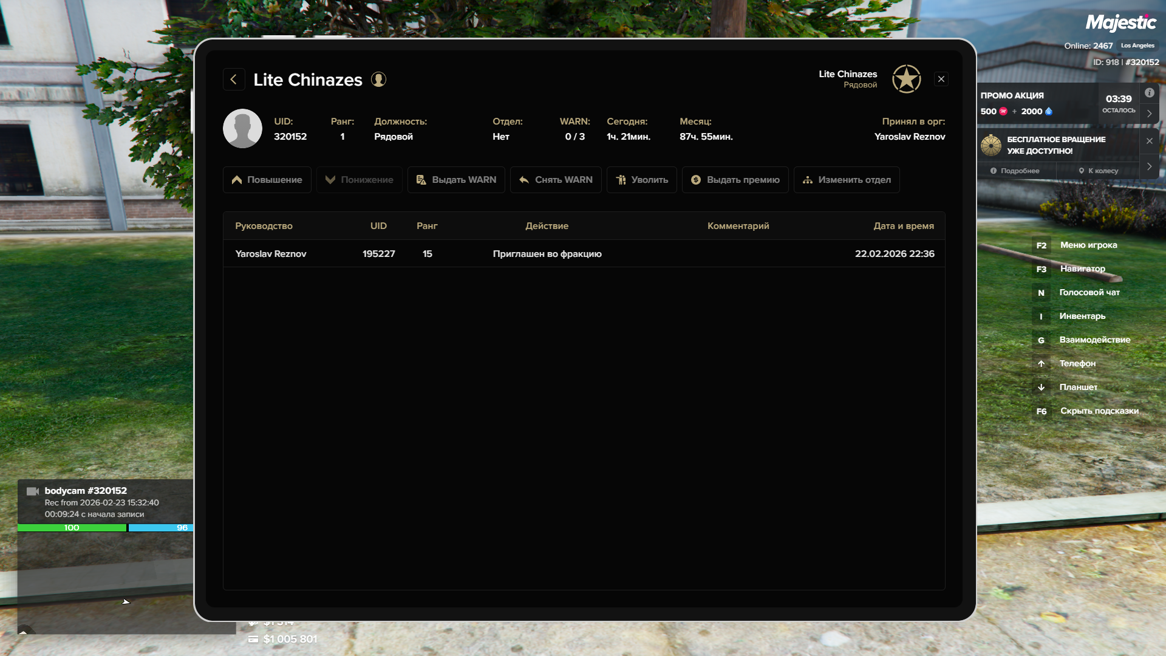1166x656 pixels.
Task: Open the Изменить отдел department option
Action: pos(846,180)
